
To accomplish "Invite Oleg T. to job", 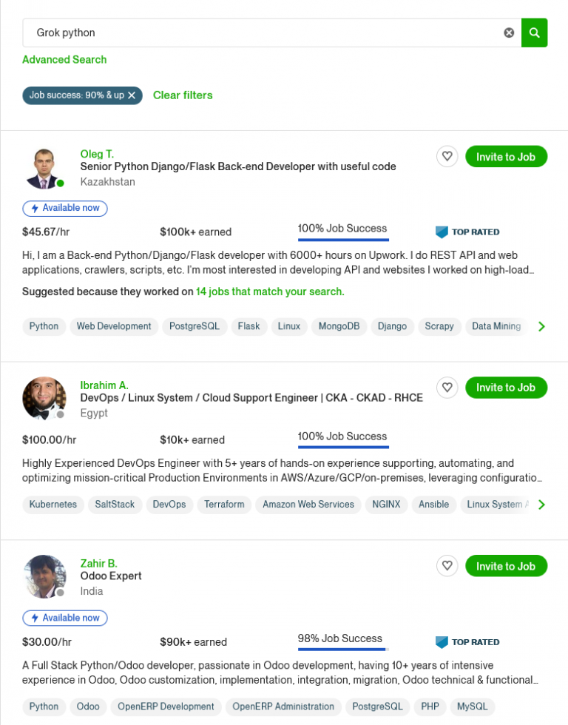I will tap(506, 157).
